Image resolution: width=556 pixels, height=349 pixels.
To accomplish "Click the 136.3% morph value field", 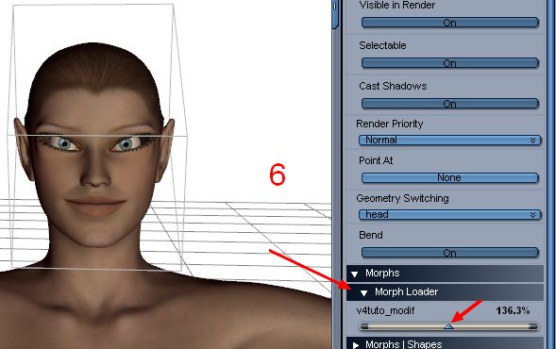I will pos(513,310).
